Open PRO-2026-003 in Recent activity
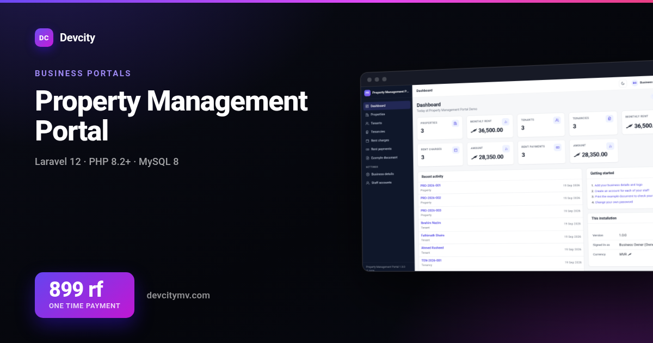The image size is (653, 343). [431, 210]
